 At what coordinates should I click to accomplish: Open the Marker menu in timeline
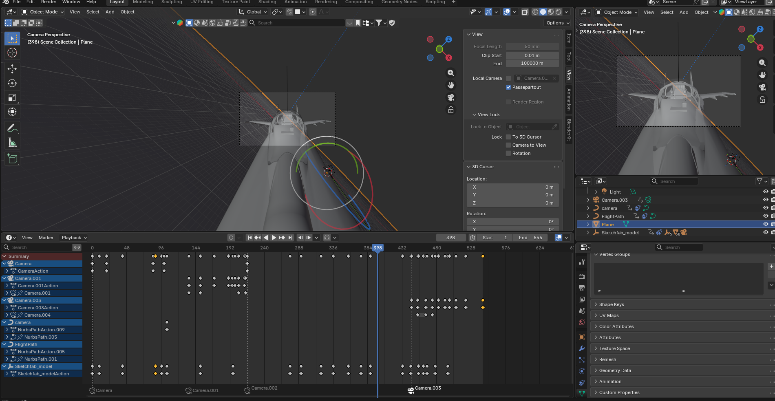[x=46, y=238]
